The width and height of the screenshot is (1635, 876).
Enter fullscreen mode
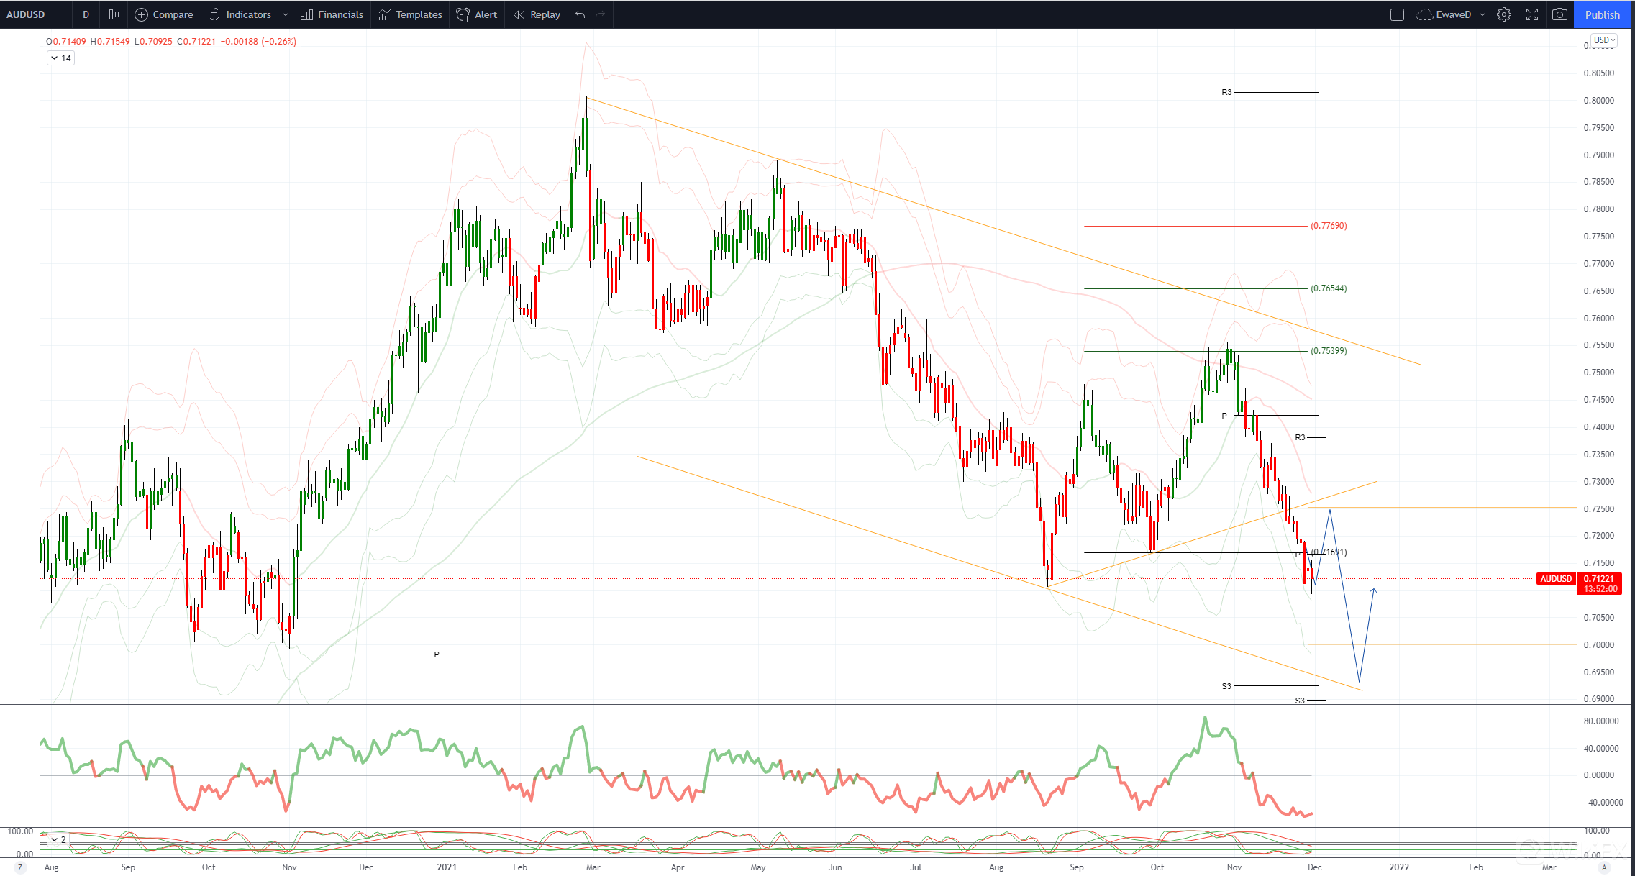coord(1532,14)
